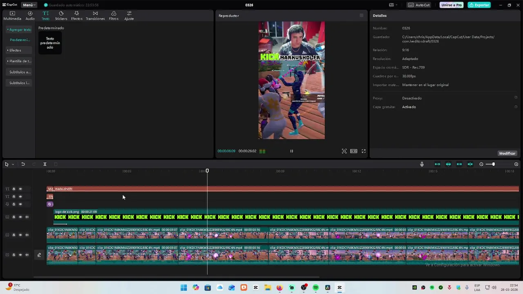Hide the logo de kick.png track
This screenshot has width=523, height=294.
click(20, 217)
